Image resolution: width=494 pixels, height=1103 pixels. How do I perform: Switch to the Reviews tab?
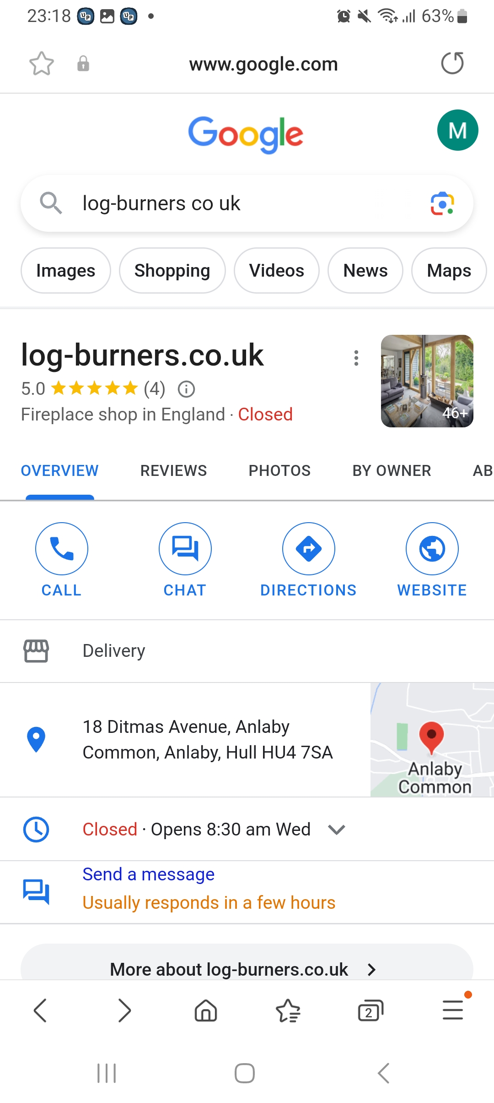pyautogui.click(x=173, y=470)
